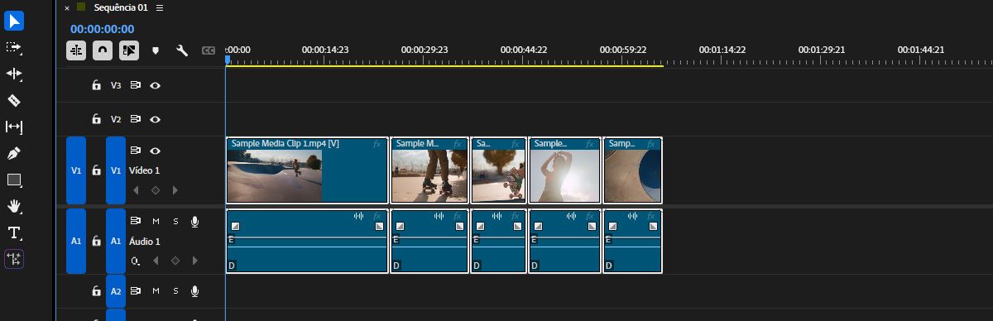Screen dimensions: 993x321
Task: Add keyframe diamond on Áudio 1 track
Action: (175, 261)
